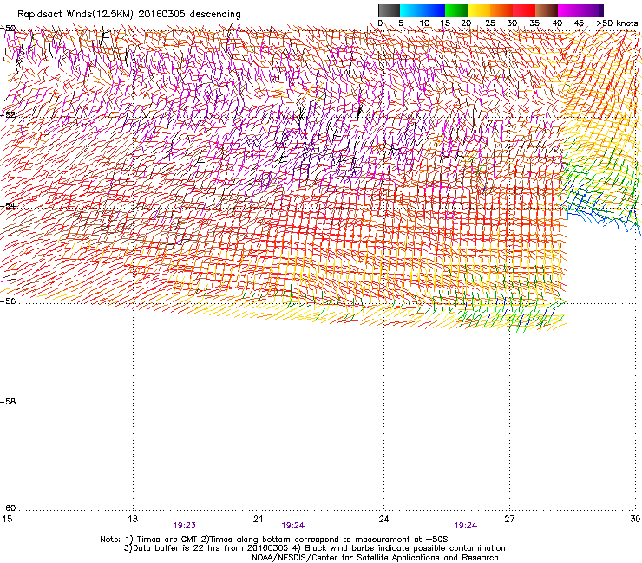Click latitude label '-58'
The image size is (642, 563).
click(8, 402)
